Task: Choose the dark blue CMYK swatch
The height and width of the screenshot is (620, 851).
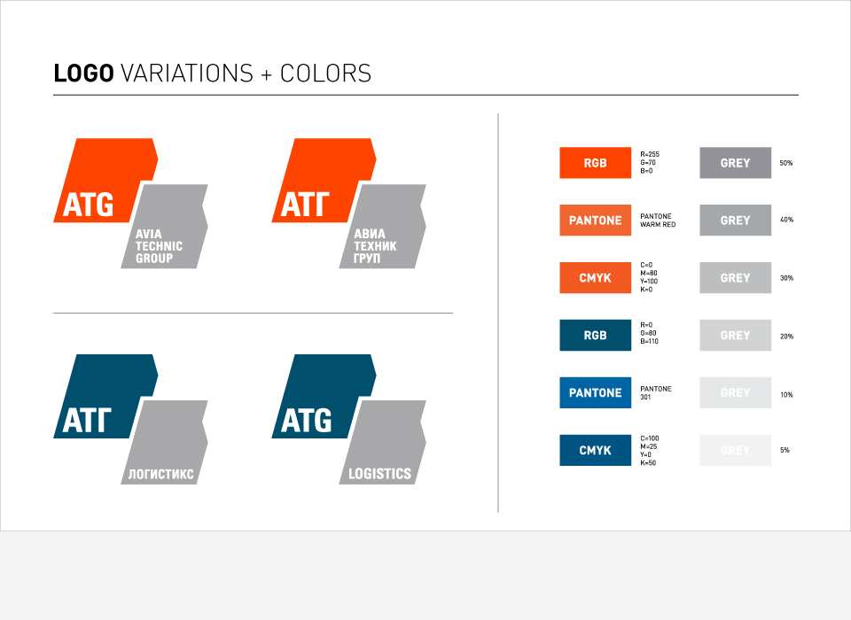Action: 596,450
